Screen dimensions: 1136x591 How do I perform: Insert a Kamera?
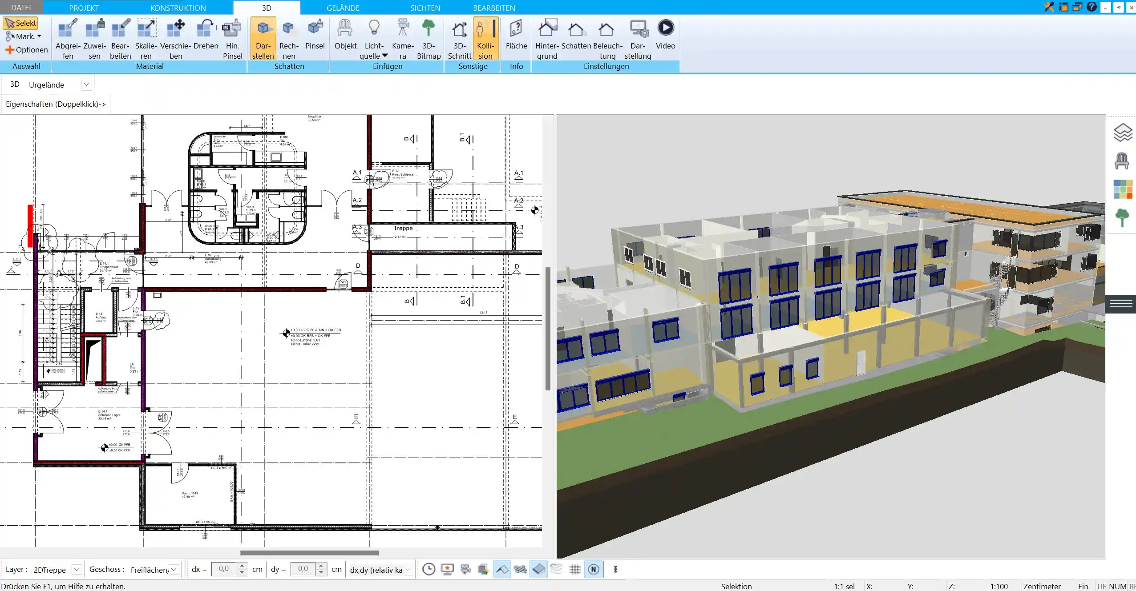click(x=403, y=39)
